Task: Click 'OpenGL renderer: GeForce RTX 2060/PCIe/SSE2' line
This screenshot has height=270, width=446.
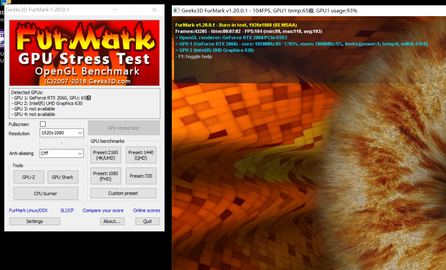Action: pos(231,38)
